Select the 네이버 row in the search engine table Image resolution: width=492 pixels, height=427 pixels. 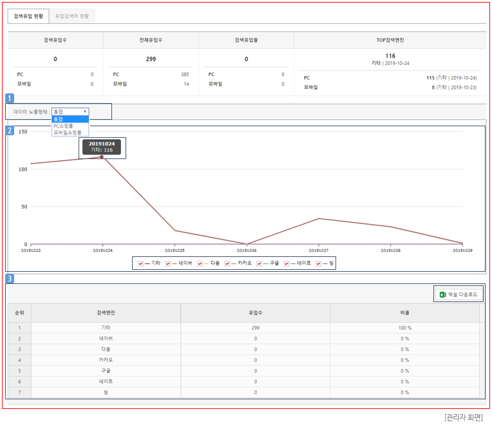coord(244,339)
